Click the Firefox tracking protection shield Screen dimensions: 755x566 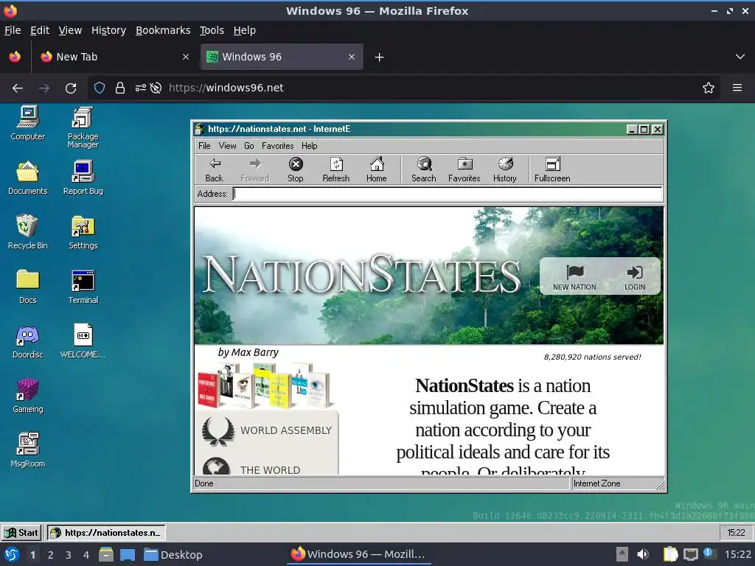click(100, 88)
